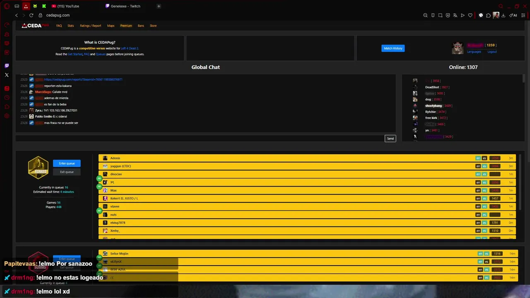Go back to previous page

click(17, 15)
